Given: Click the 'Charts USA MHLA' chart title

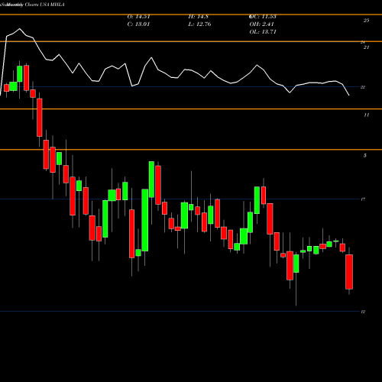Looking at the screenshot, I should 44,5.
